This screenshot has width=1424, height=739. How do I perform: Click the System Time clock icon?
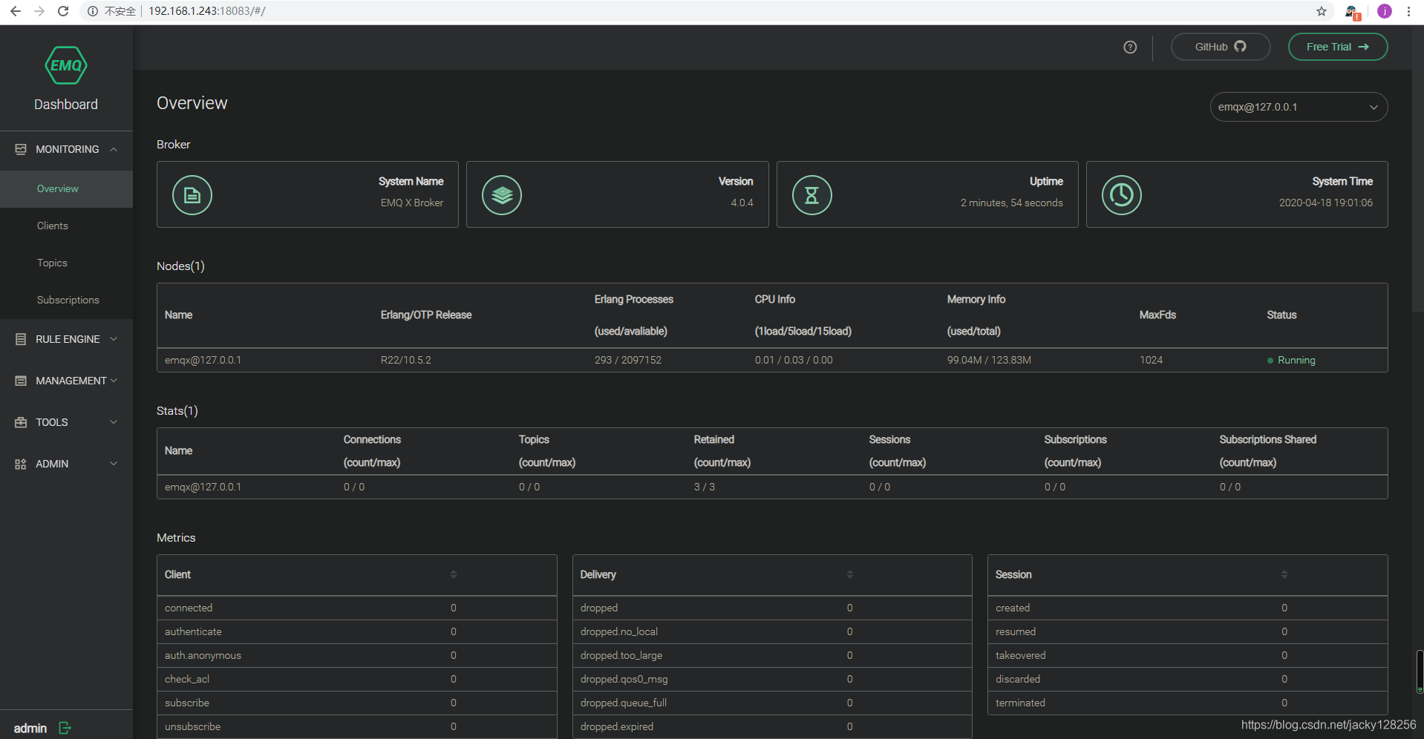point(1122,195)
